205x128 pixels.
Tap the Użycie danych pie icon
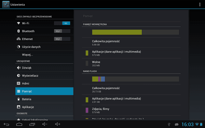pos(18,47)
